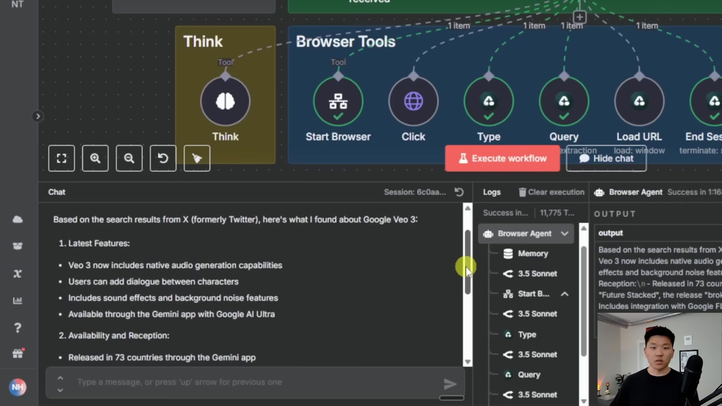The height and width of the screenshot is (406, 722).
Task: Select the Type row in logs
Action: (x=520, y=334)
